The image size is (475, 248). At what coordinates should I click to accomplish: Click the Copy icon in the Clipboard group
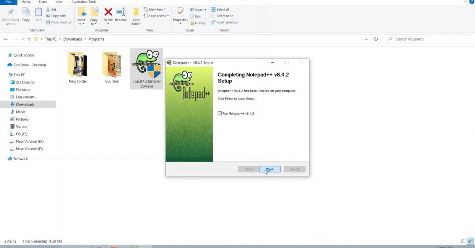26,12
